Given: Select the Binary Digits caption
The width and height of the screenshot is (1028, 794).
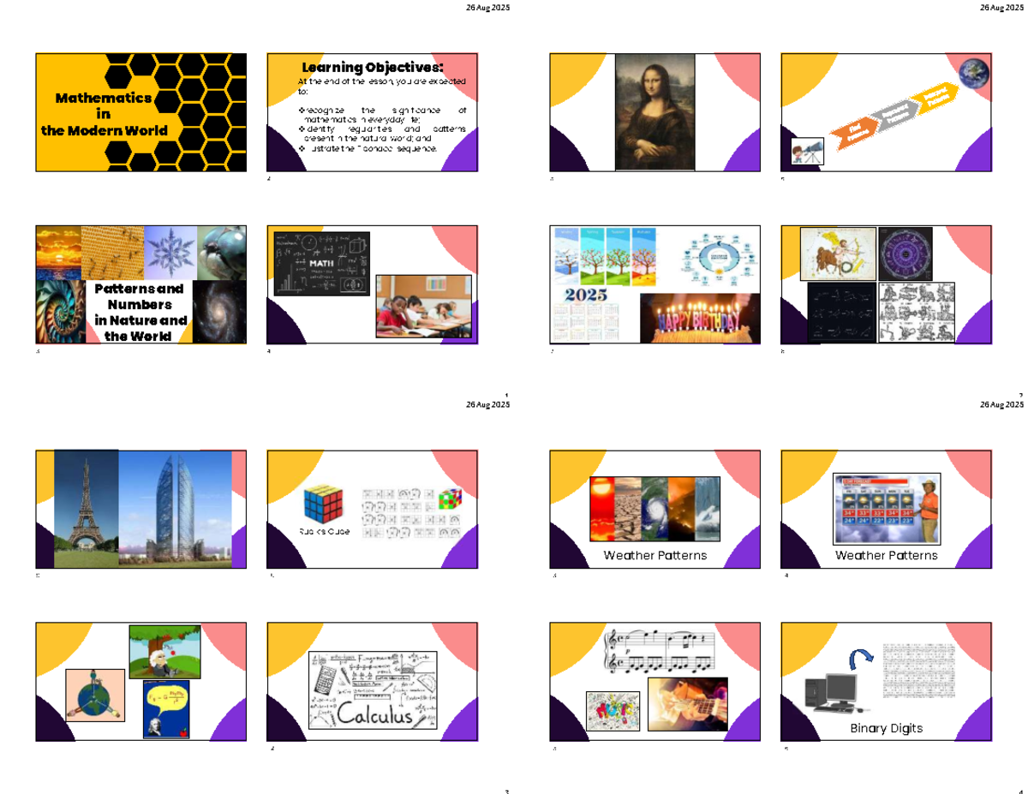Looking at the screenshot, I should click(x=886, y=728).
